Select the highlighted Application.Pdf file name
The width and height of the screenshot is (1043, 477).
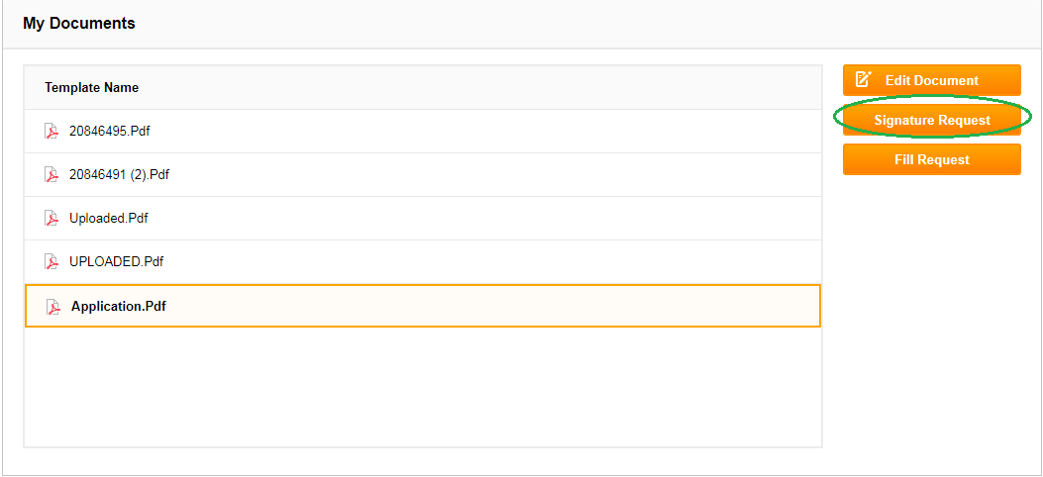pos(119,307)
